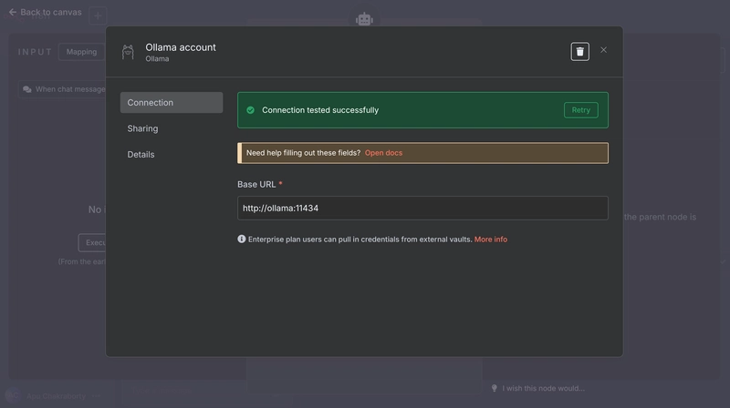Switch to the Sharing tab
This screenshot has width=730, height=408.
(x=142, y=128)
